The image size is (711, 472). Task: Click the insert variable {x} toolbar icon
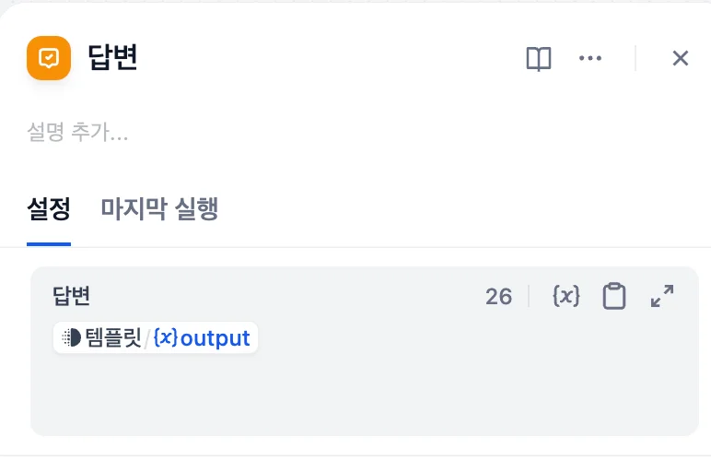click(565, 296)
